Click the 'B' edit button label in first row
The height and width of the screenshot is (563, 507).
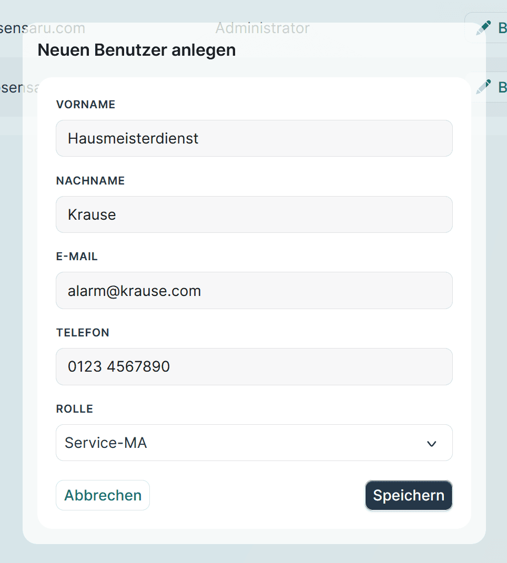(502, 28)
